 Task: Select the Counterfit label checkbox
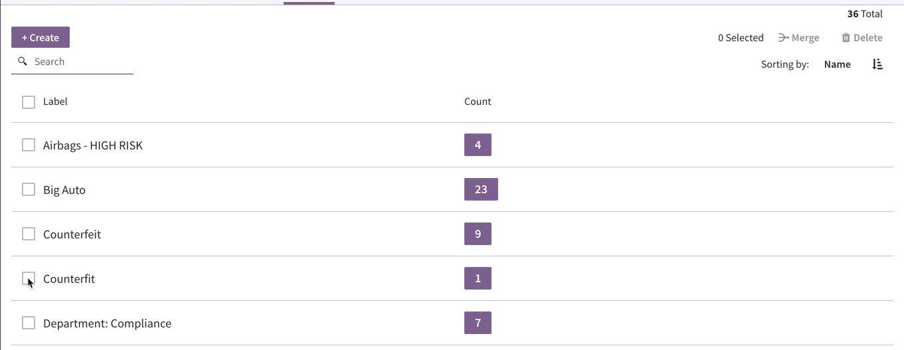(x=29, y=278)
